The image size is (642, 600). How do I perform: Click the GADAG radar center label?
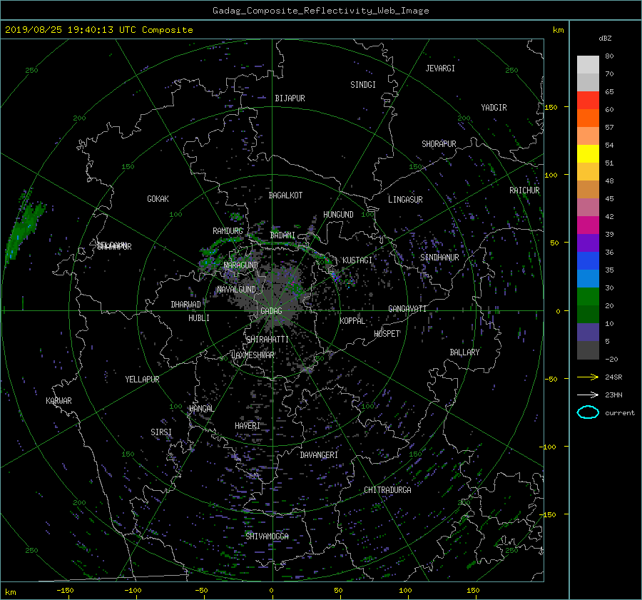(271, 311)
